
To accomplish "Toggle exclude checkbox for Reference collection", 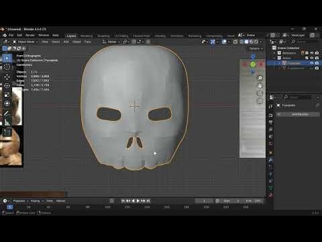I will coord(307,53).
